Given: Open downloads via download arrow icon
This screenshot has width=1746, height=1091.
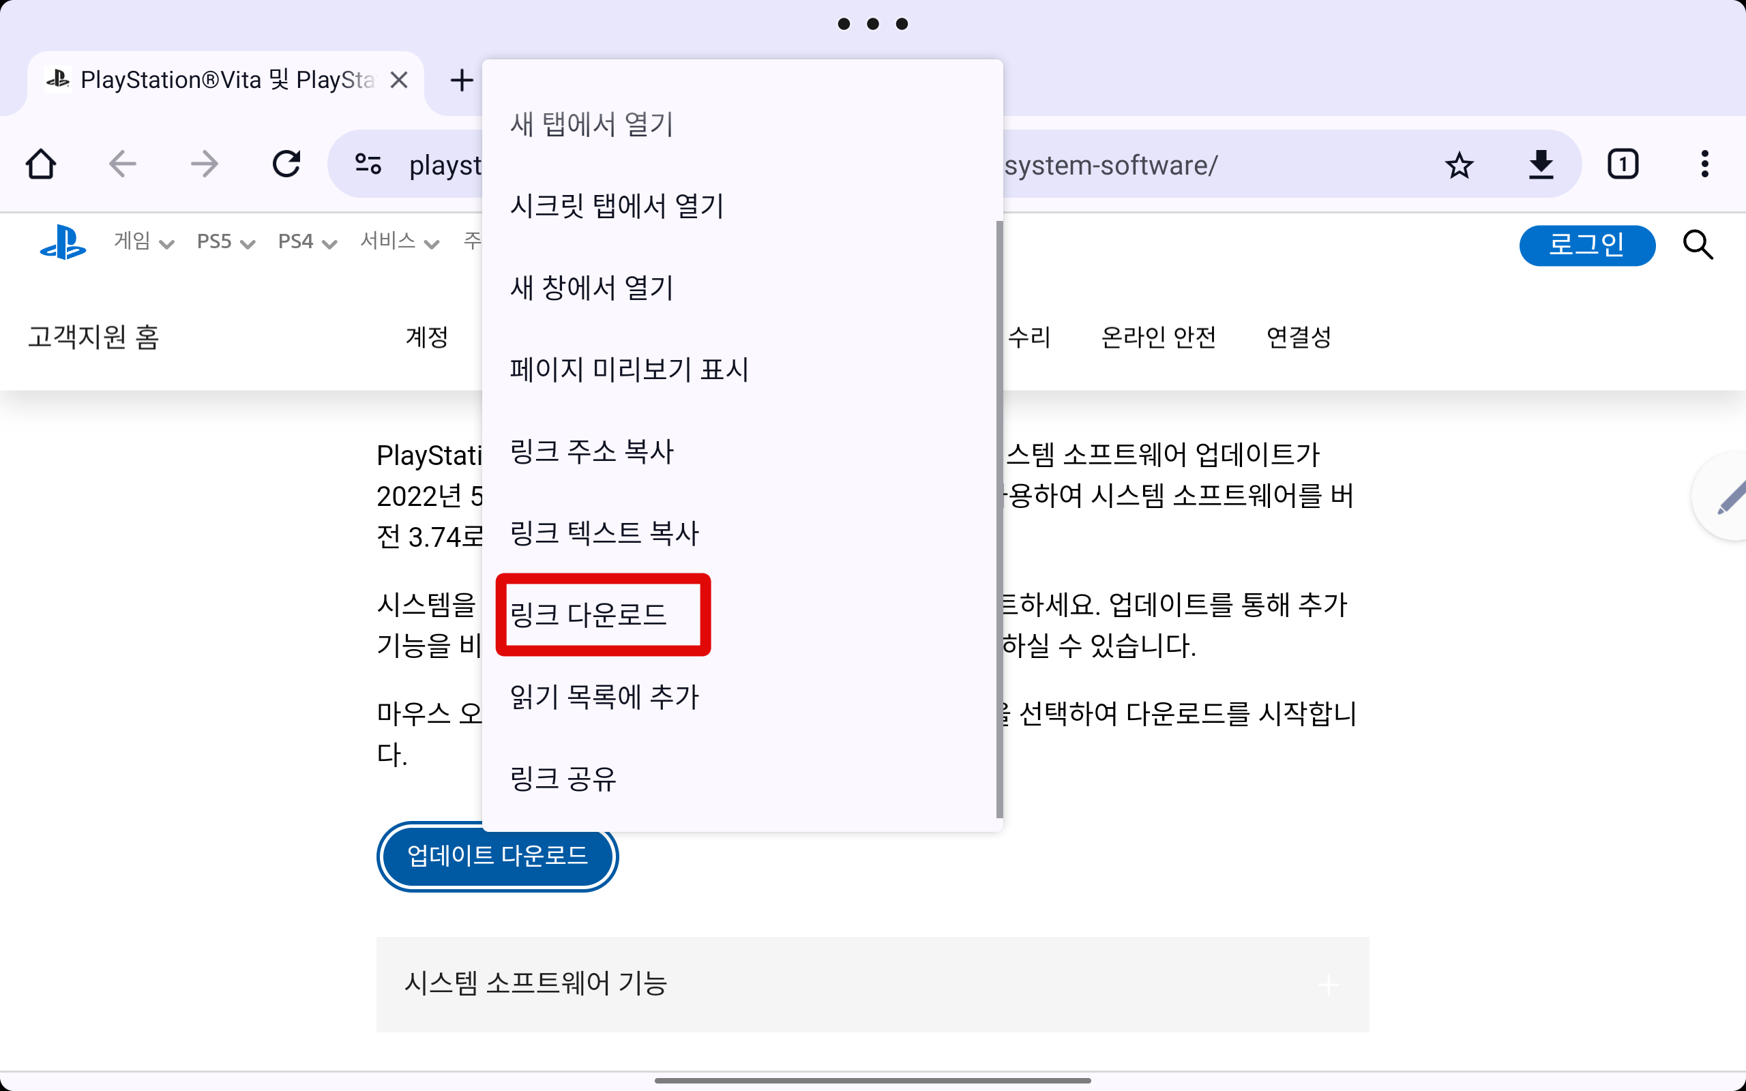Looking at the screenshot, I should click(x=1541, y=165).
